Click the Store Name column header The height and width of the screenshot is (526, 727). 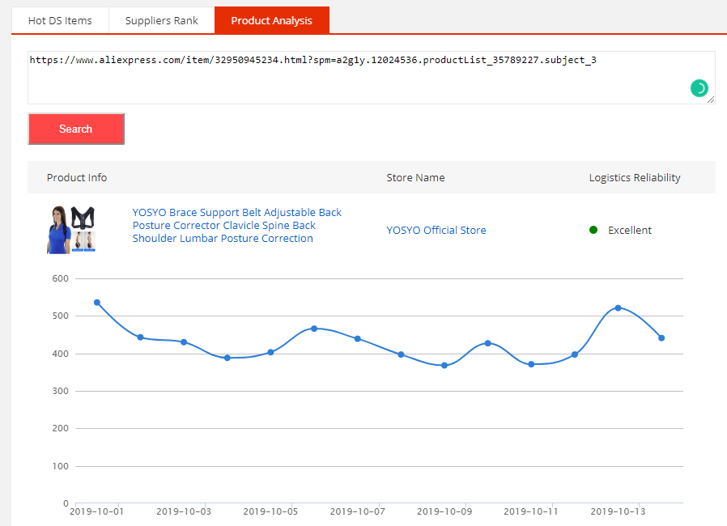coord(415,177)
